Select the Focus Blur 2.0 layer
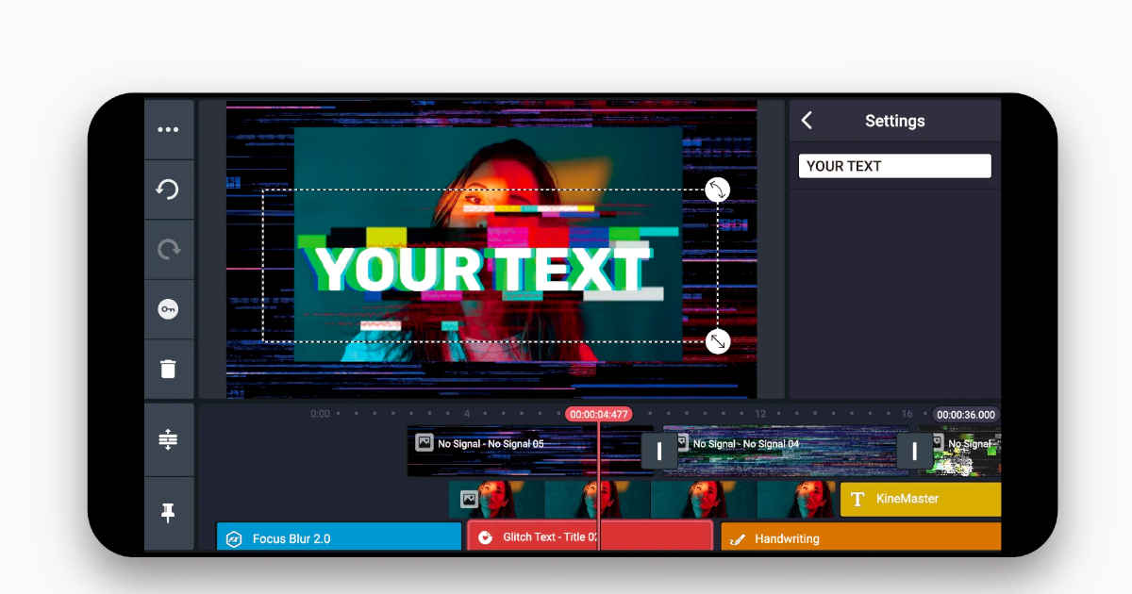Screen dimensions: 1132x594 340,537
